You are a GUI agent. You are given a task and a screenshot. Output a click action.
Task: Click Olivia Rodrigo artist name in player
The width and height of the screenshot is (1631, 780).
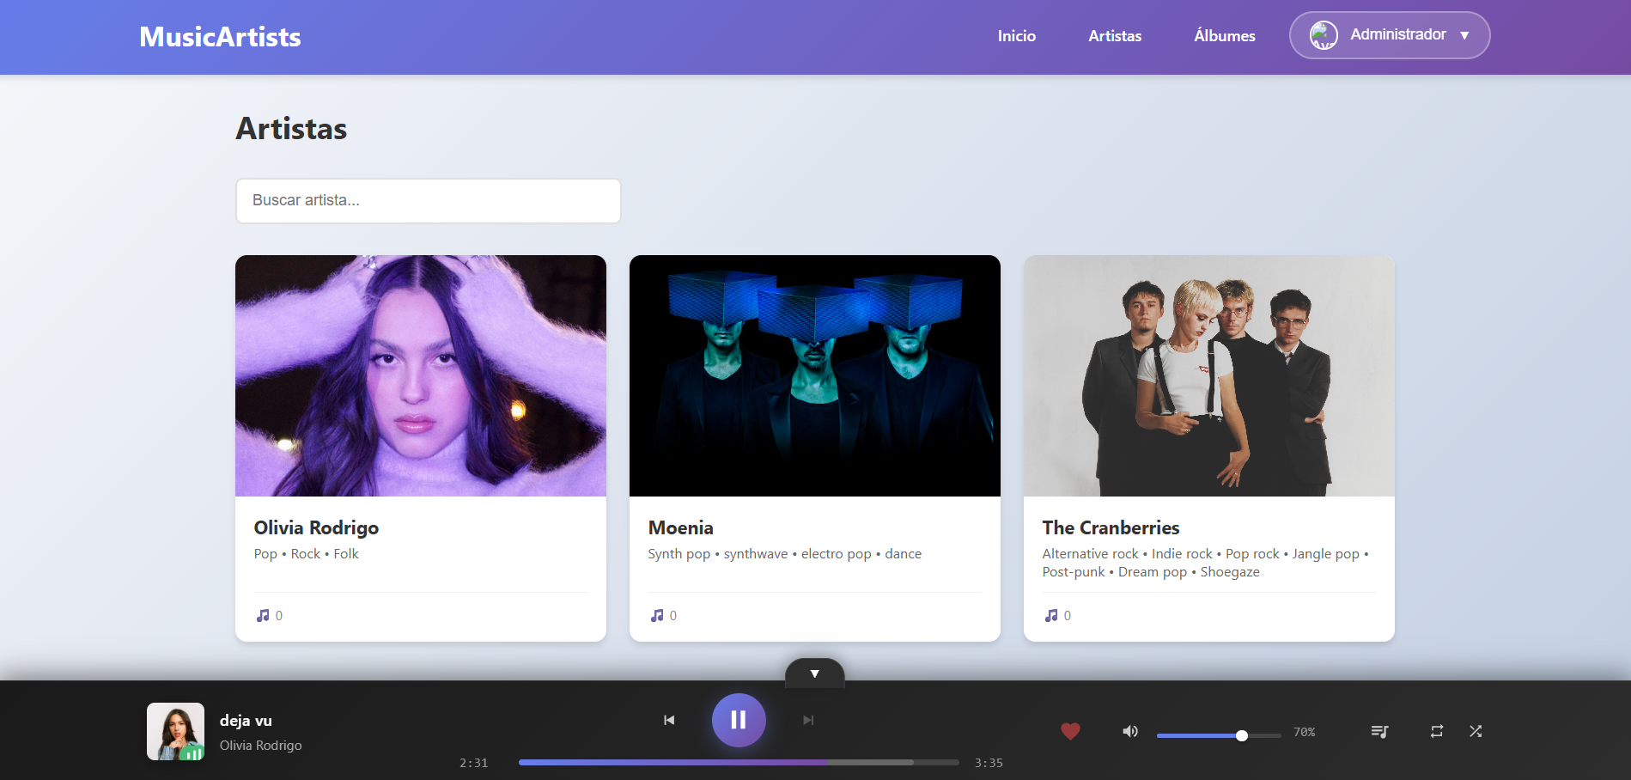[x=261, y=746]
